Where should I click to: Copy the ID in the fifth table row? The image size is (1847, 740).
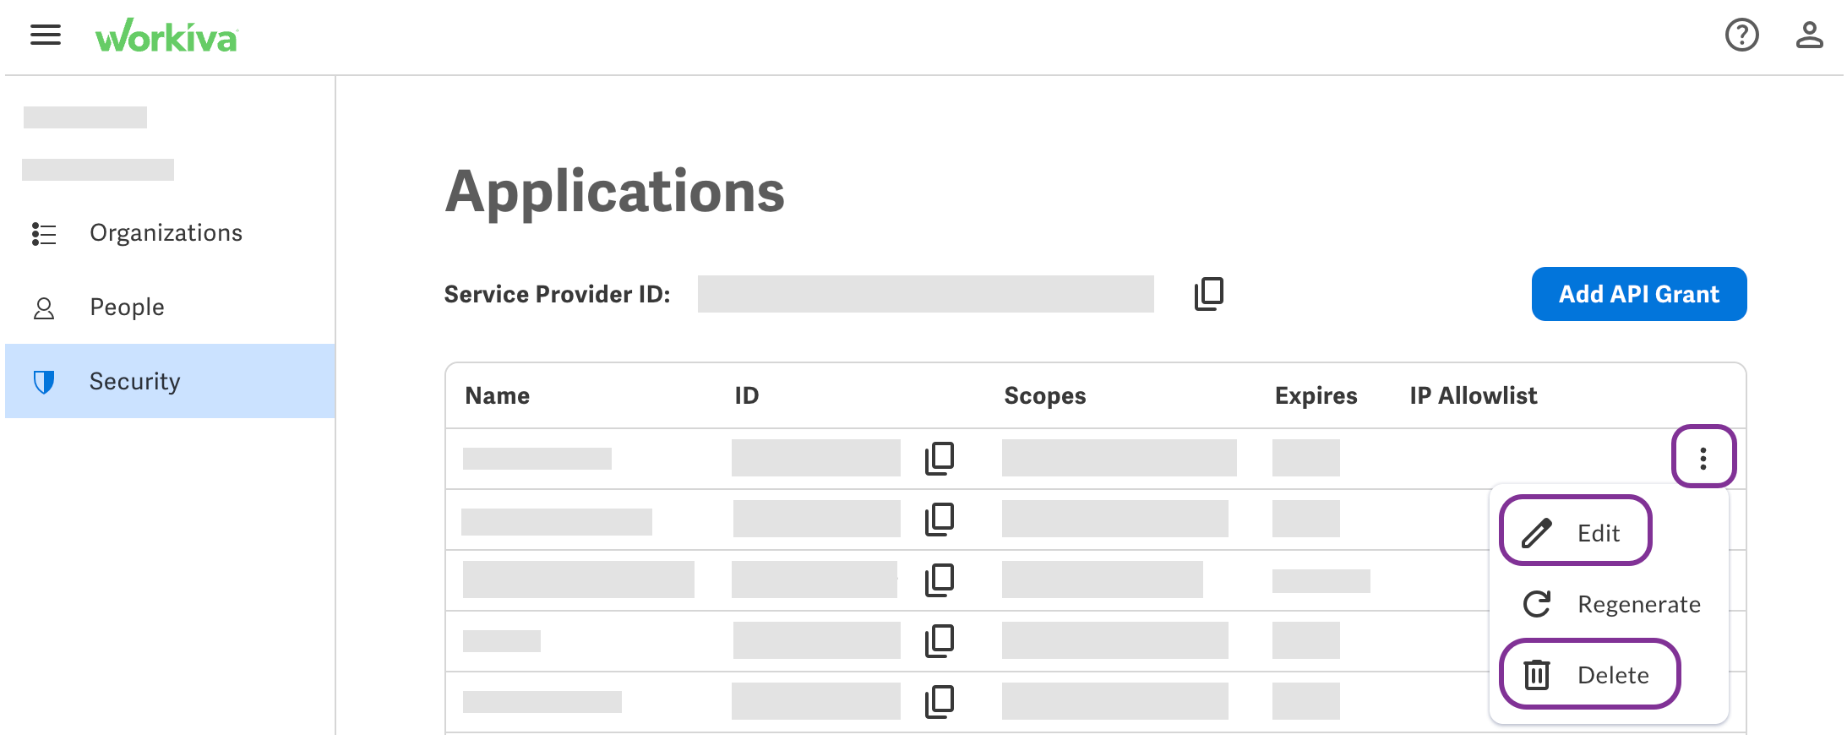(940, 701)
